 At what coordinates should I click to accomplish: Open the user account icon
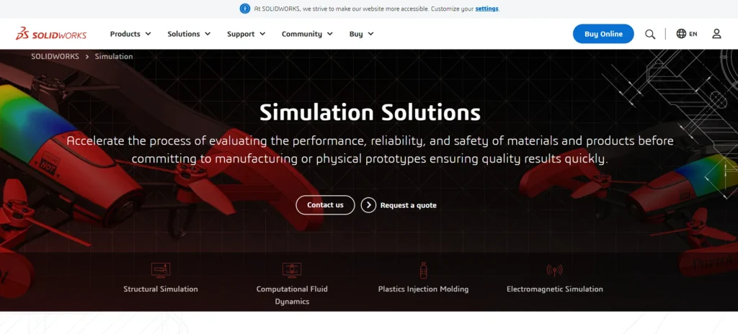(x=716, y=33)
